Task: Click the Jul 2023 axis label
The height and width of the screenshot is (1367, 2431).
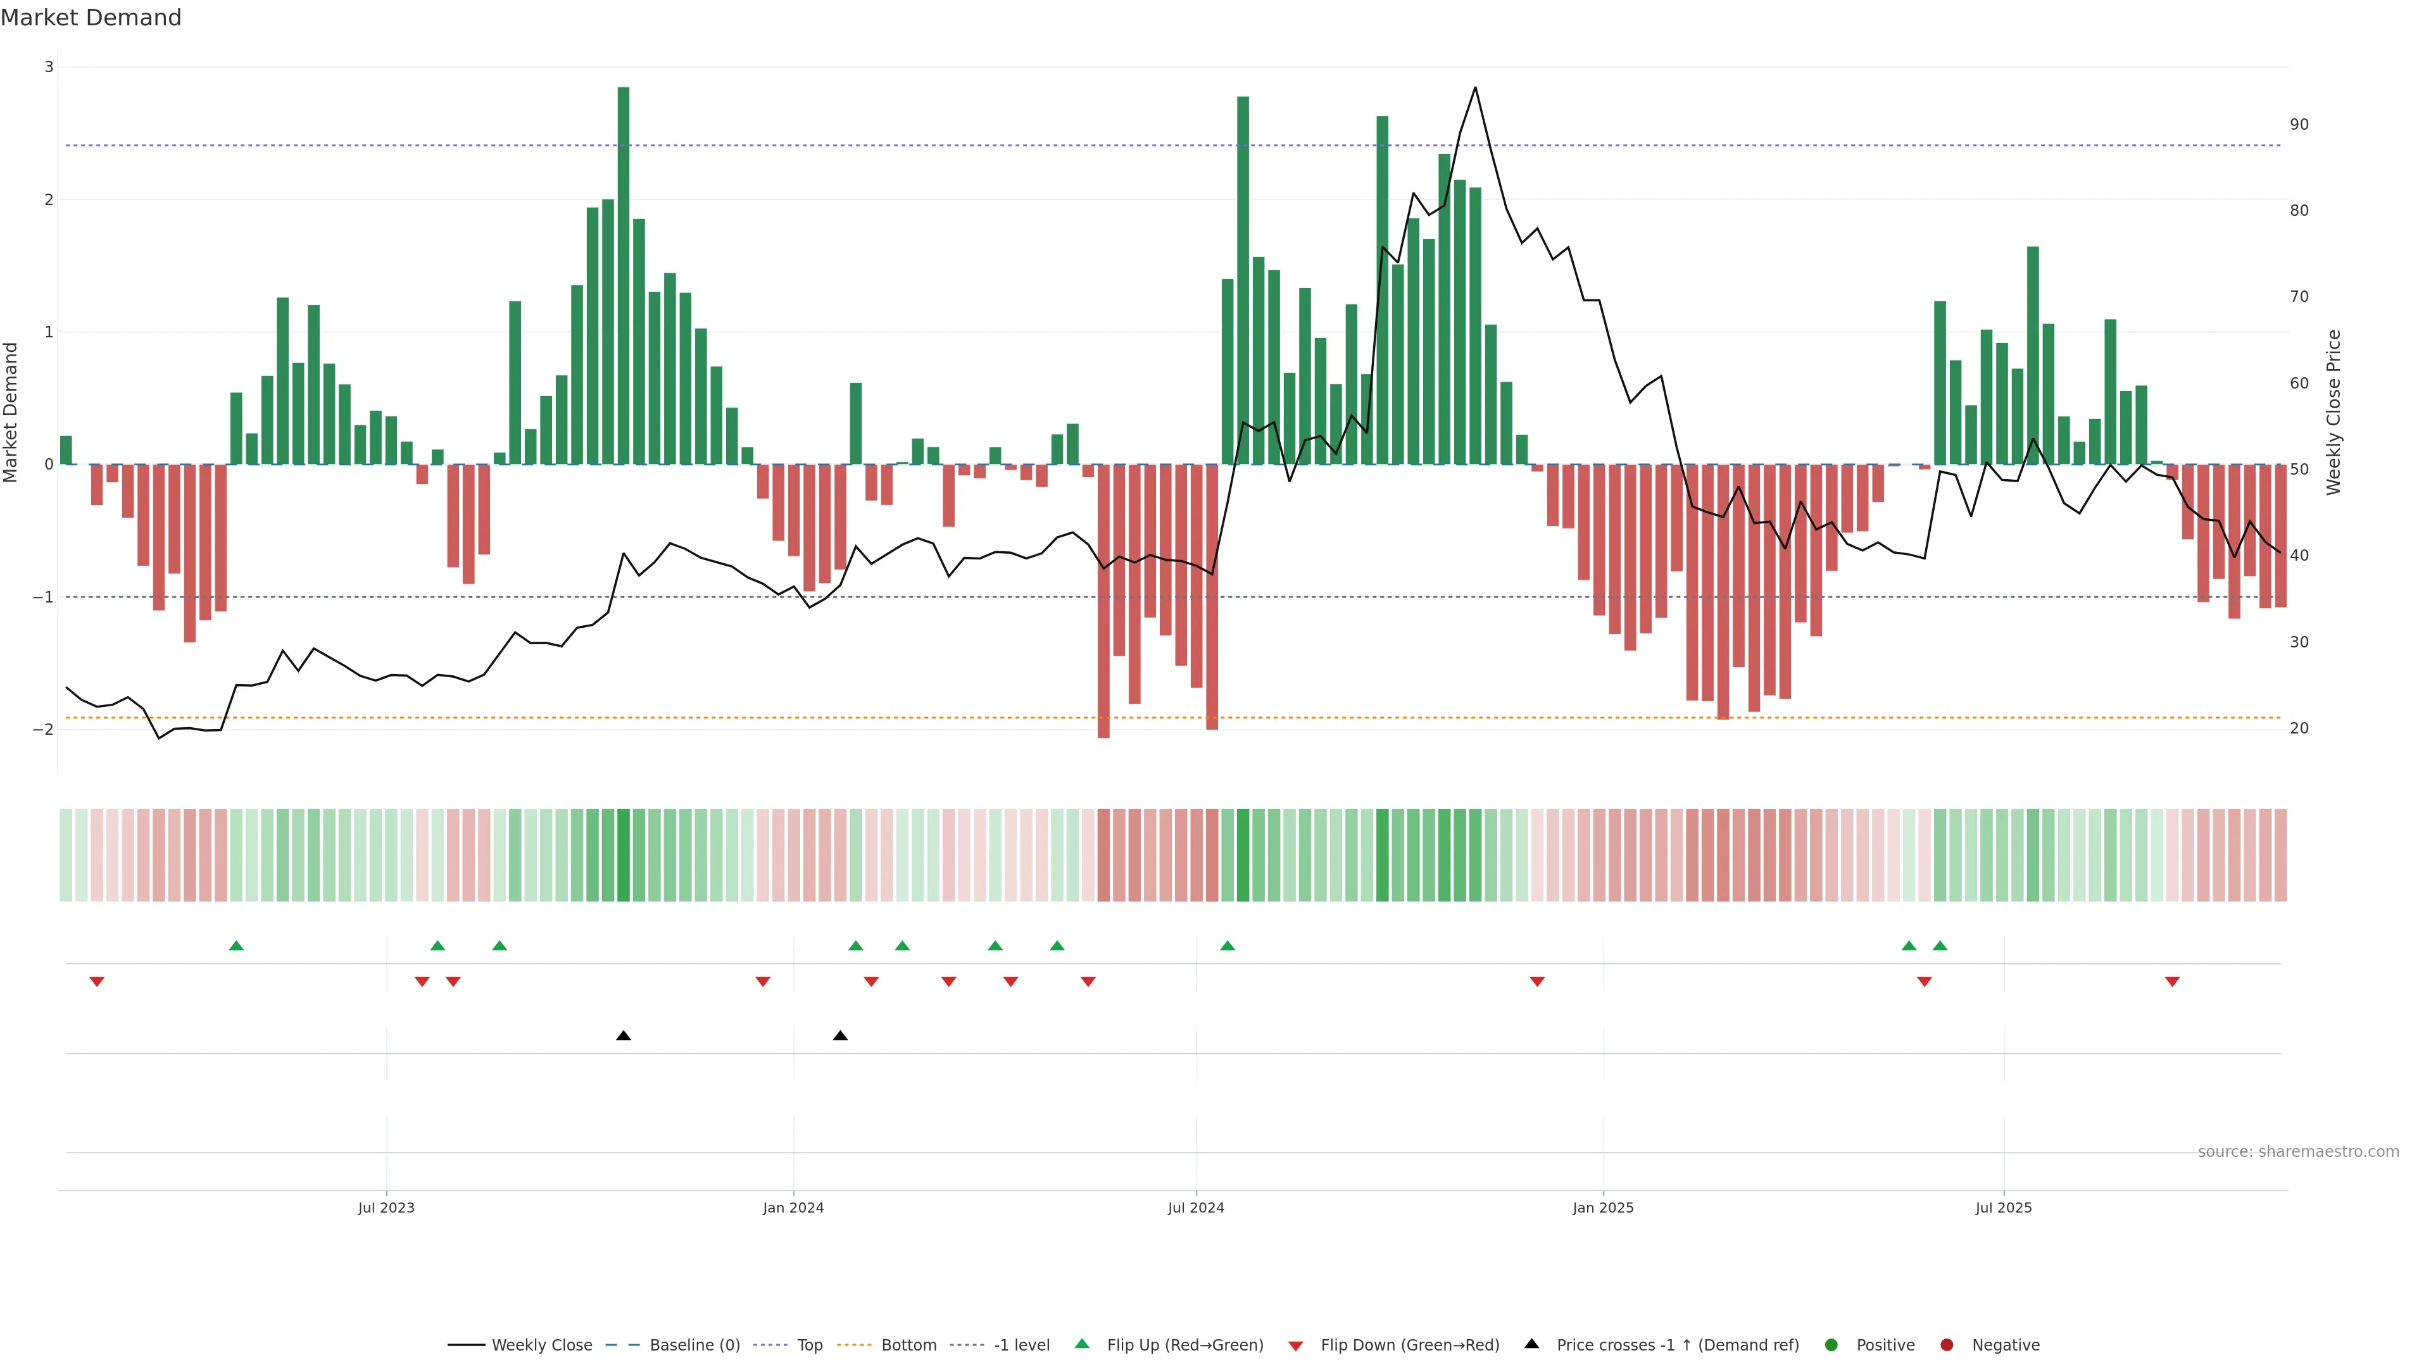Action: [386, 1208]
